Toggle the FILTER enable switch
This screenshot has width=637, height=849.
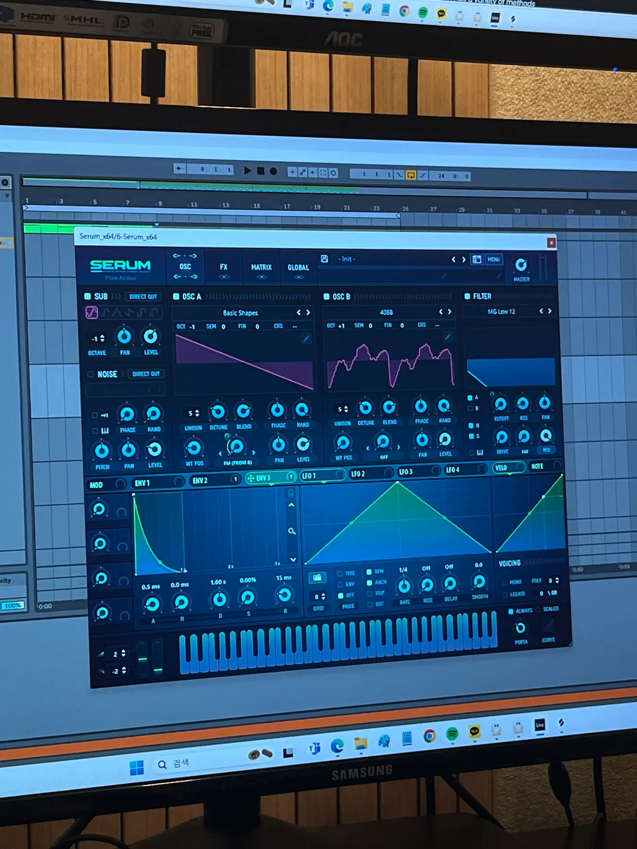(467, 296)
